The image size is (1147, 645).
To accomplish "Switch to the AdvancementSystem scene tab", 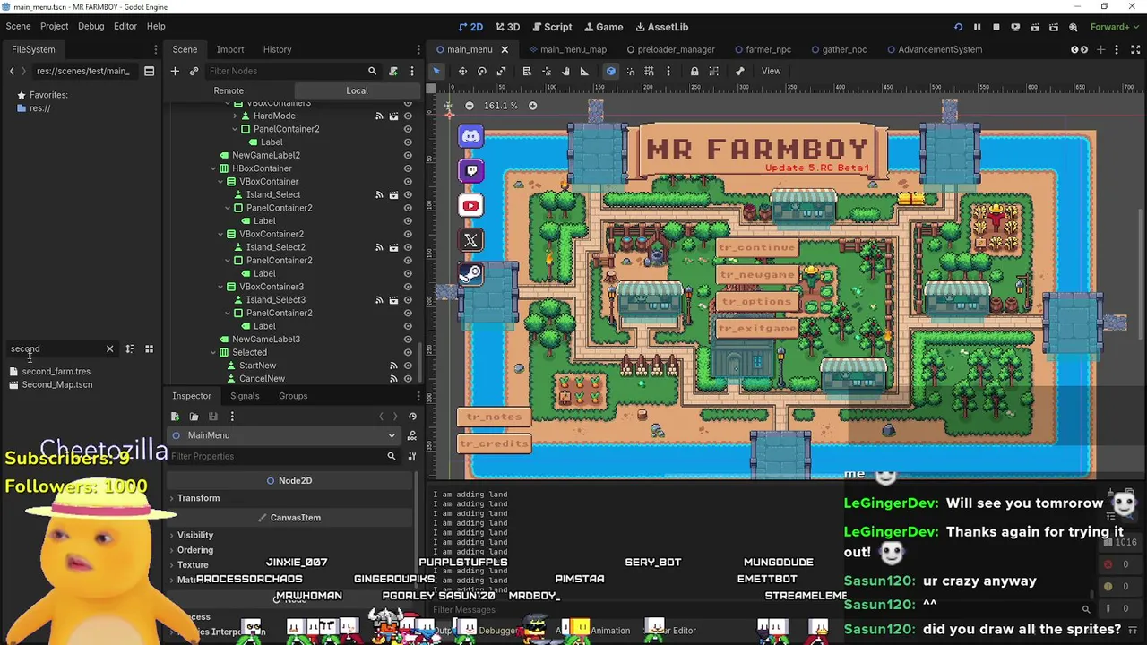I will click(933, 49).
